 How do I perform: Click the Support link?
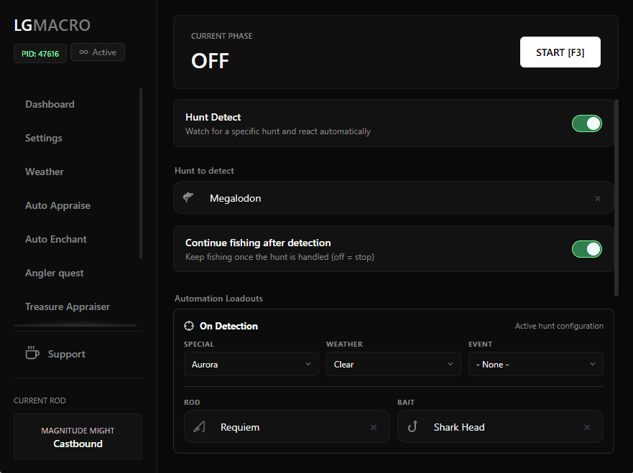click(67, 354)
